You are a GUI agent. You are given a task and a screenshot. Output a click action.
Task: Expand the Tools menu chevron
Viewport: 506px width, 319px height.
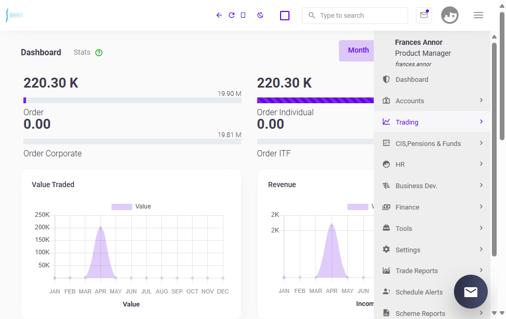coord(481,228)
